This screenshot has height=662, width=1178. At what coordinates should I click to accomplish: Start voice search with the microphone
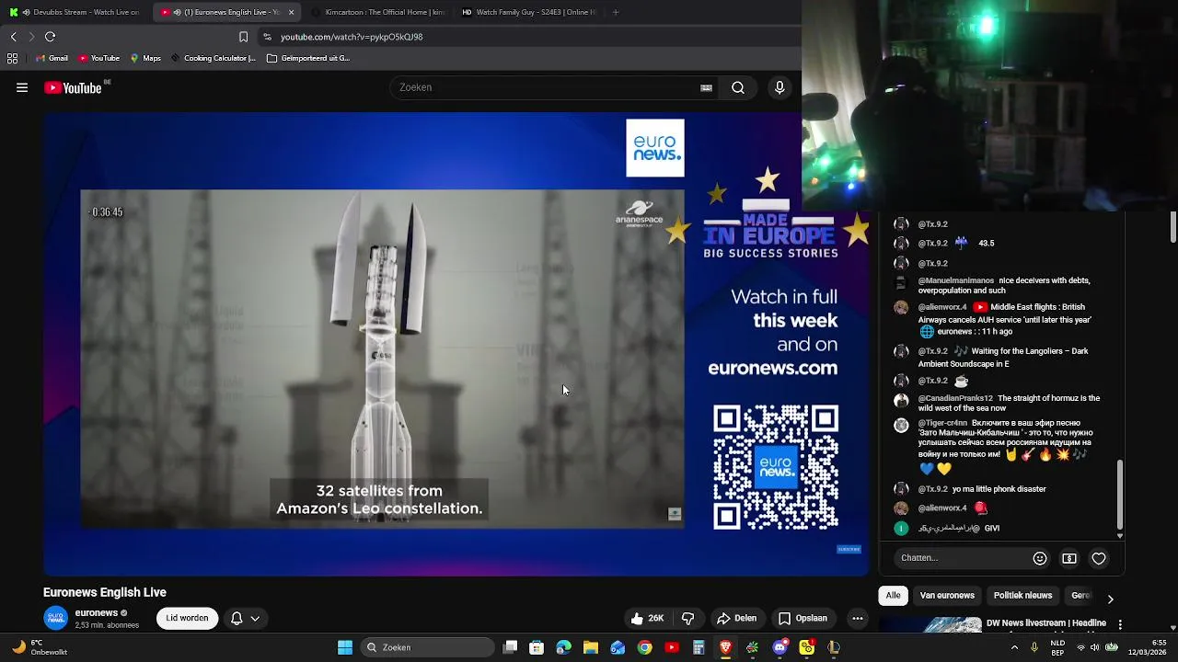click(780, 88)
